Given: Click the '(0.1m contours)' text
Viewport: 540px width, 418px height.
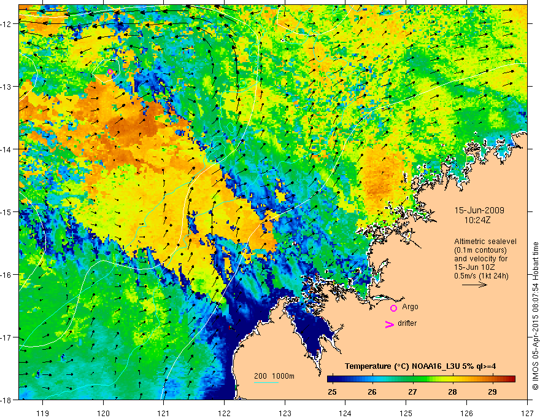Looking at the screenshot, I should coord(480,250).
